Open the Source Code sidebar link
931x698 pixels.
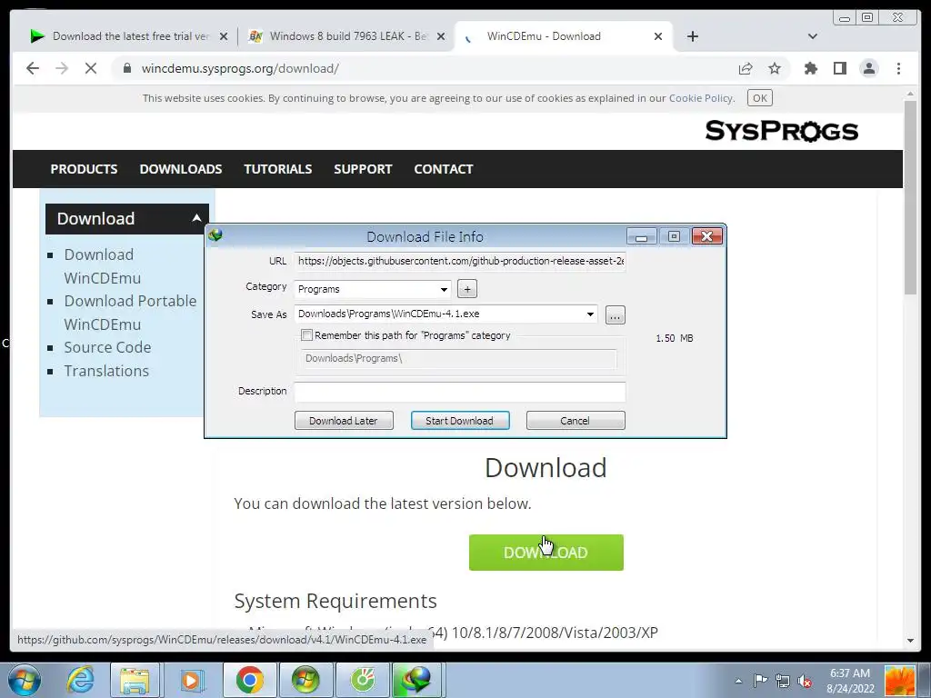107,347
